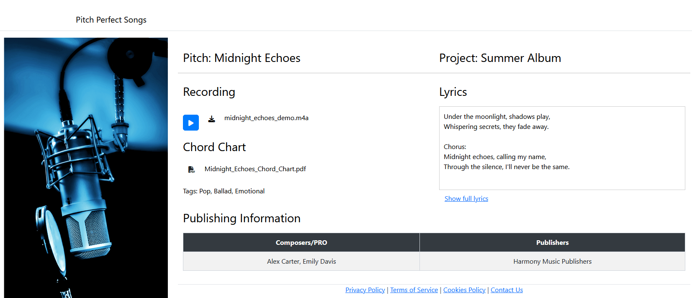Click the Publishers column header

click(x=552, y=242)
